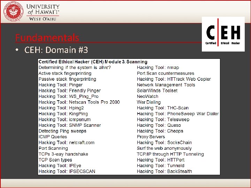
Task: Click 'Hacking Tool: Cheops' entry
Action: [x=160, y=131]
